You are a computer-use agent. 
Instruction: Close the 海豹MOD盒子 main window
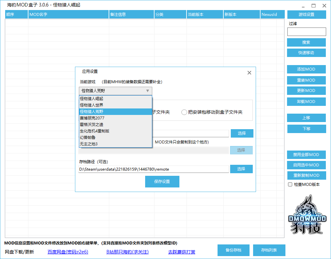(324, 6)
